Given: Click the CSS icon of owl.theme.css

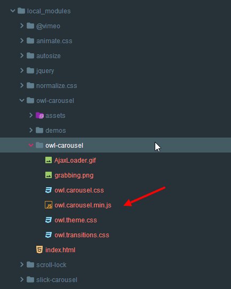Looking at the screenshot, I should point(49,220).
